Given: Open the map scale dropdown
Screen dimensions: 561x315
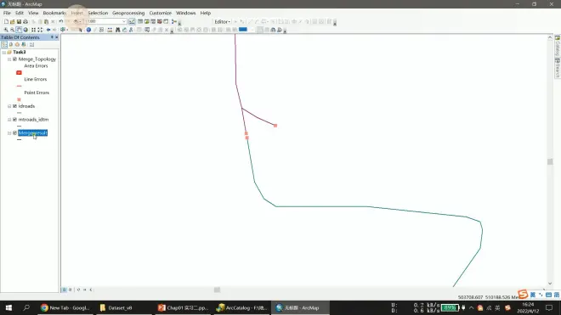Looking at the screenshot, I should click(124, 21).
